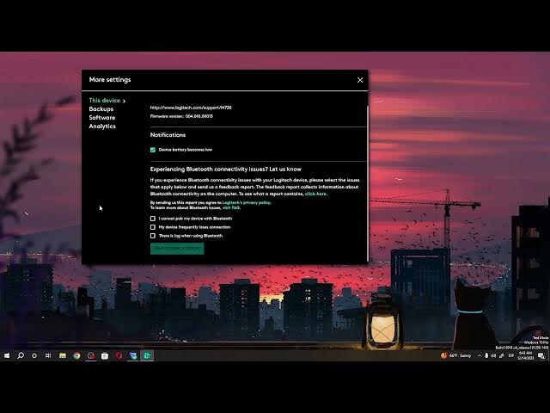Click the Notifications heading
The width and height of the screenshot is (550, 413).
tap(168, 135)
